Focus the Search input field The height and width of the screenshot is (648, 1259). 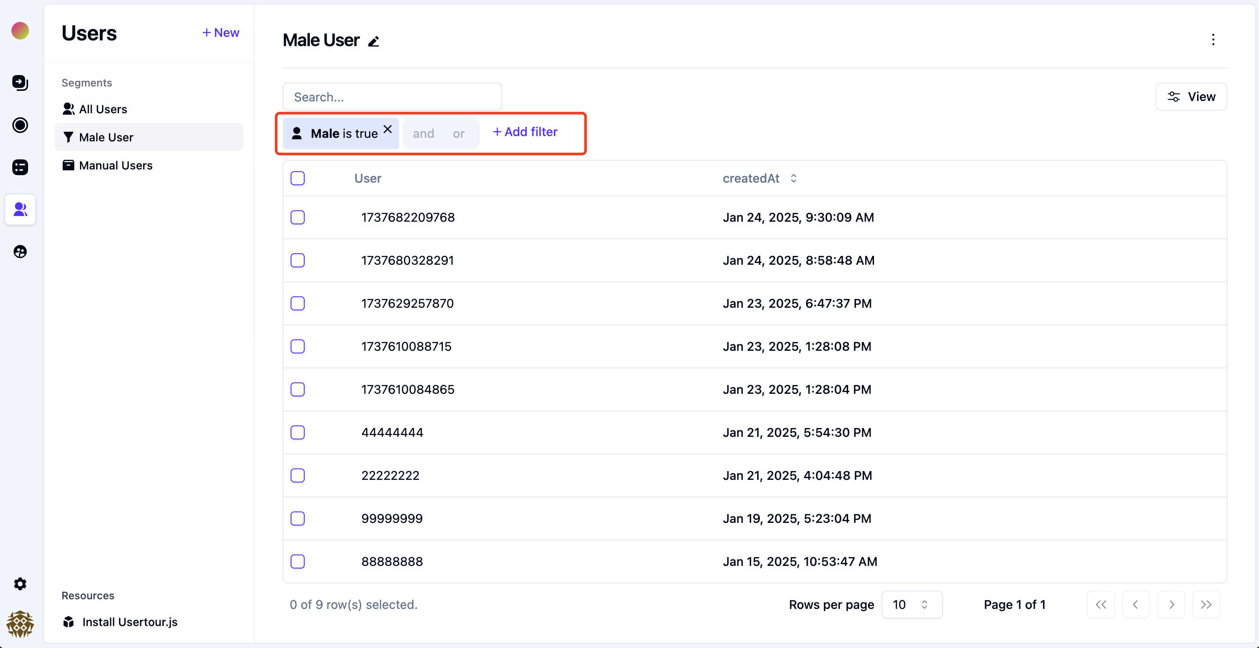pos(392,97)
